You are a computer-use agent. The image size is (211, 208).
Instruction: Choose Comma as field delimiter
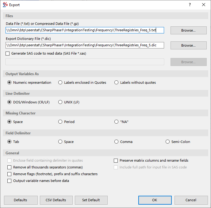[x=117, y=142]
